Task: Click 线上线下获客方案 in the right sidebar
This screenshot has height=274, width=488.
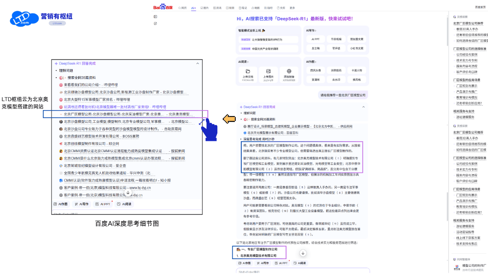Action: click(469, 238)
